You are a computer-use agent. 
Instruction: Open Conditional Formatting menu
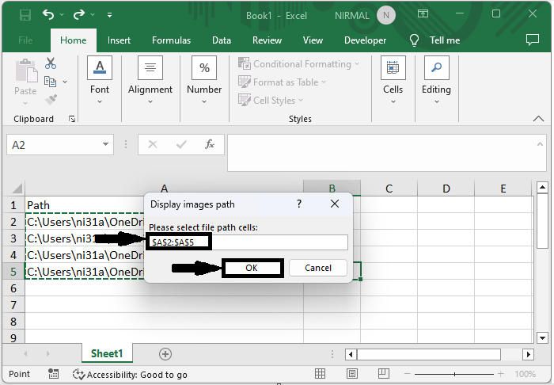click(299, 64)
